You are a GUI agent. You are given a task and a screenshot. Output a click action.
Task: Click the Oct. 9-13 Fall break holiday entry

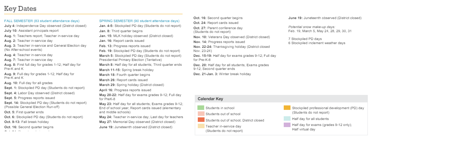(x=27, y=122)
